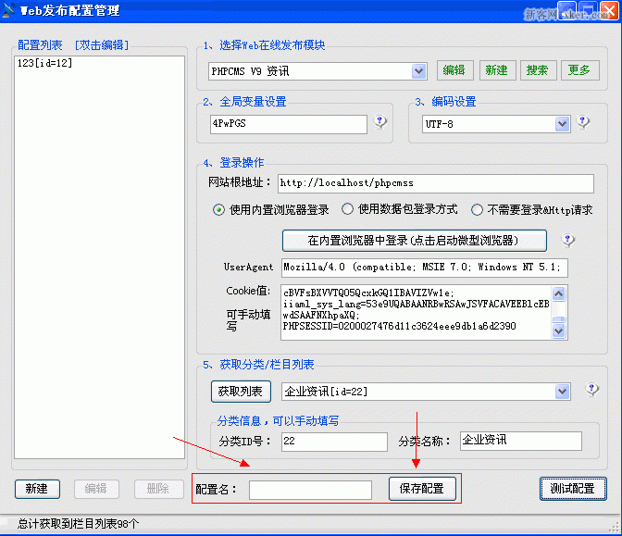
Task: Select no-login-required Http request option
Action: click(x=478, y=210)
